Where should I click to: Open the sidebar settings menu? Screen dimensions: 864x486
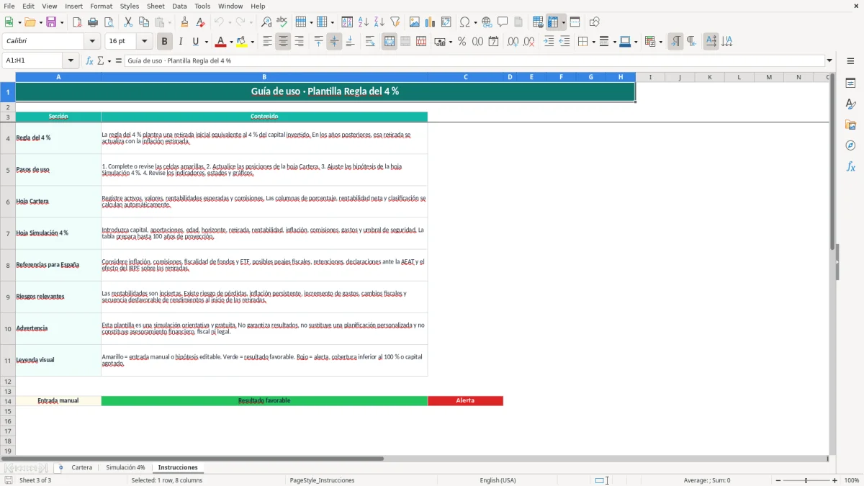coord(850,60)
